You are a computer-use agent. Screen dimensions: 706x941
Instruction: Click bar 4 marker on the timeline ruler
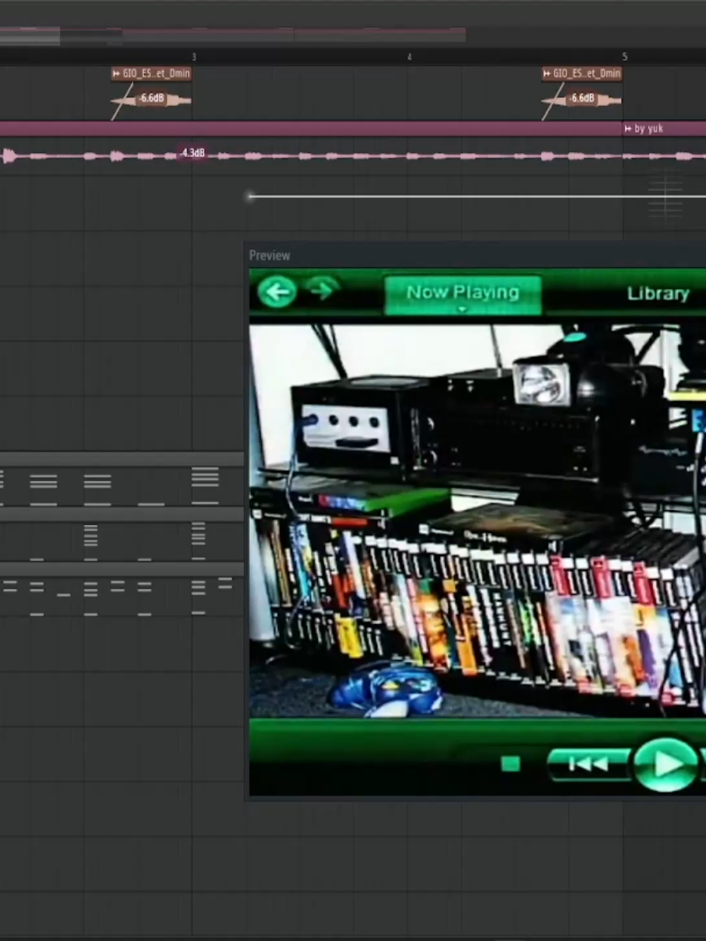409,57
